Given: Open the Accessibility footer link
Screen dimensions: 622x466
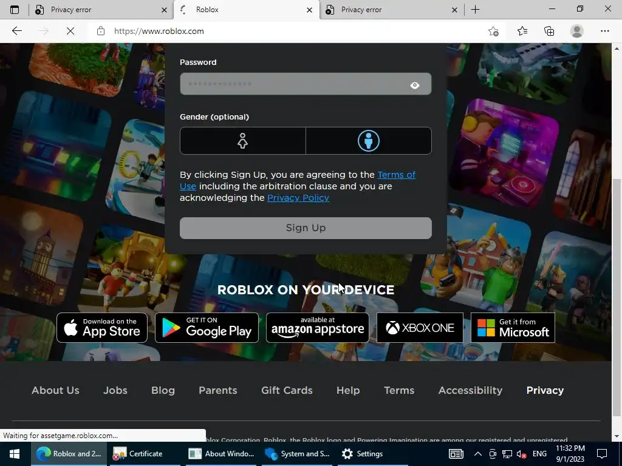Looking at the screenshot, I should click(x=471, y=390).
